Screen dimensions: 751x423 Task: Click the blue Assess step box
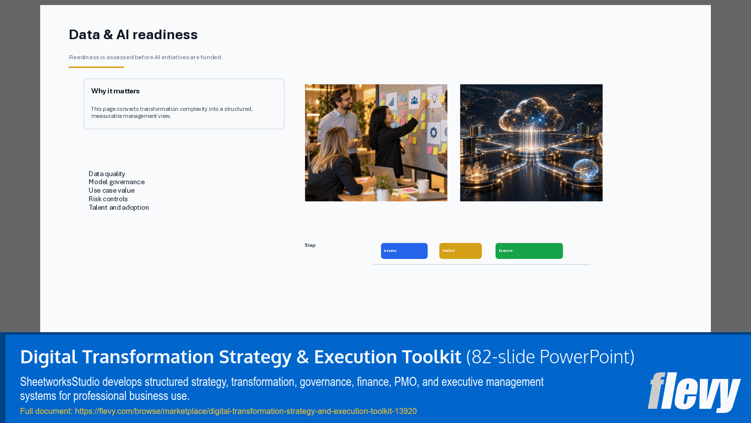coord(404,251)
